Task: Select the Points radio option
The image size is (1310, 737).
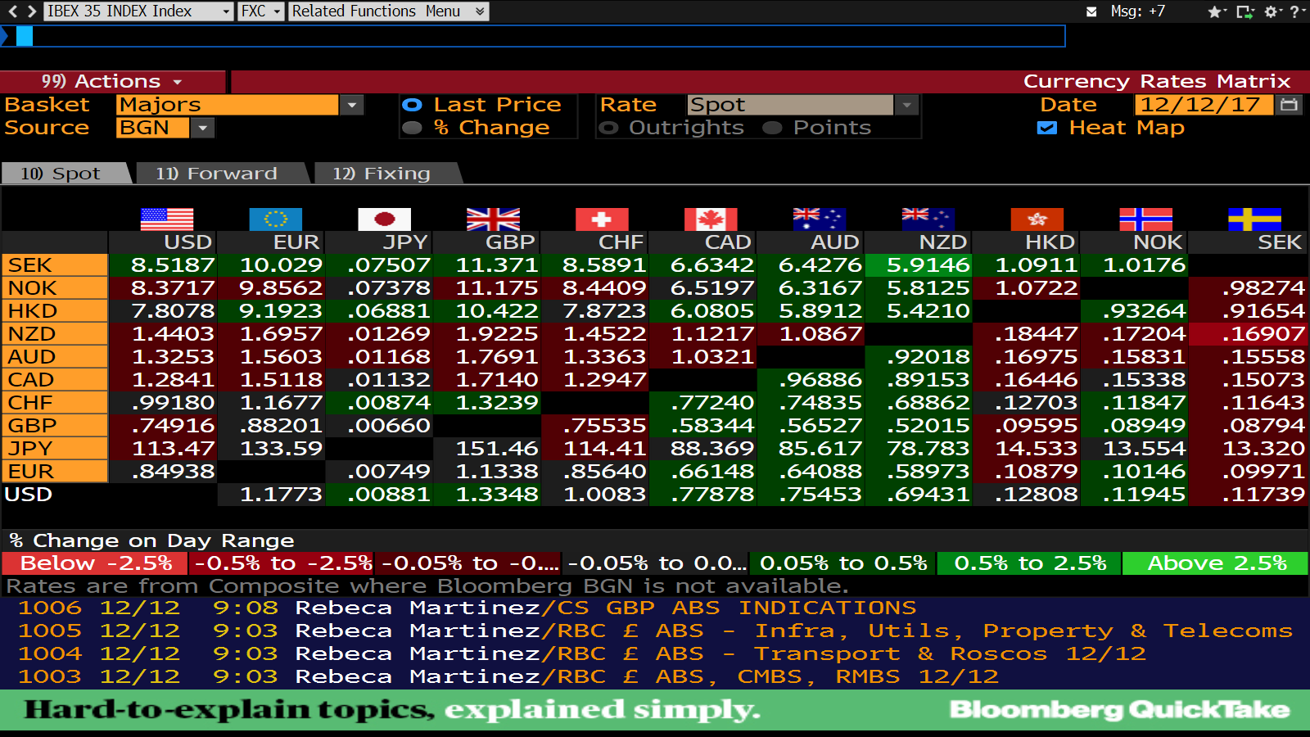Action: (772, 128)
